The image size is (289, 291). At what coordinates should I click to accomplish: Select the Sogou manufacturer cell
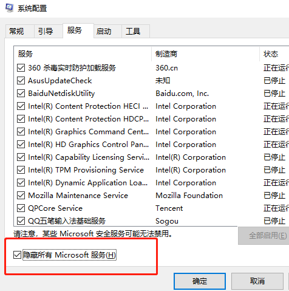pos(167,221)
